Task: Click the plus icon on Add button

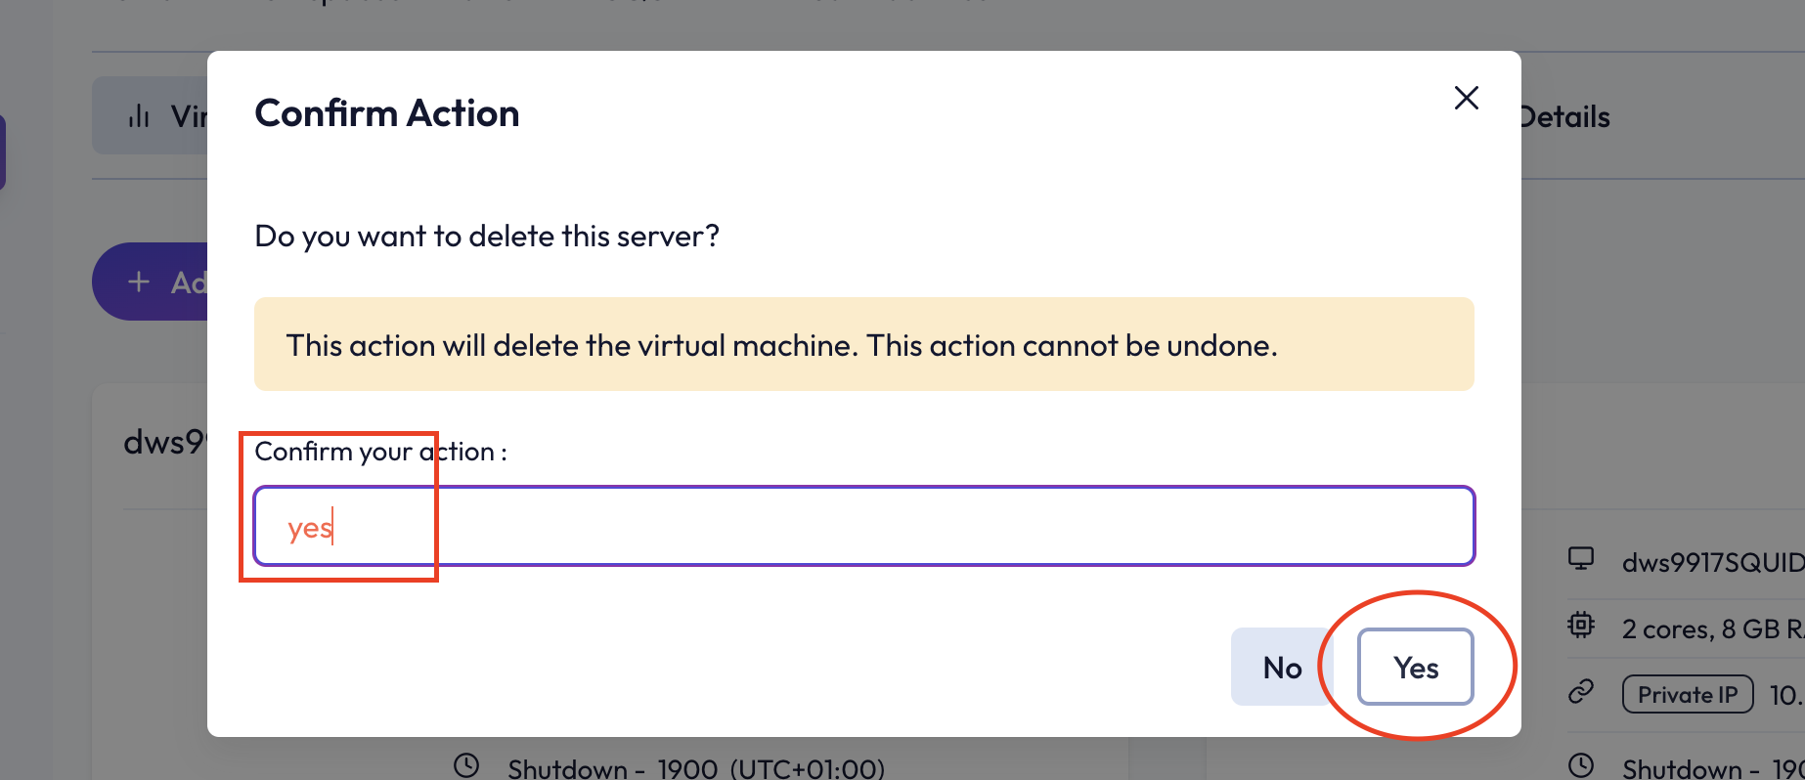Action: click(x=139, y=282)
